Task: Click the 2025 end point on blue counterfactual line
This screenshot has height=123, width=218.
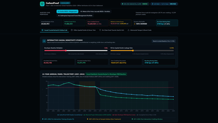Action: click(x=173, y=97)
